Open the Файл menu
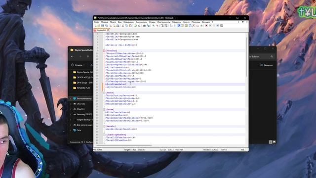 (x=96, y=22)
